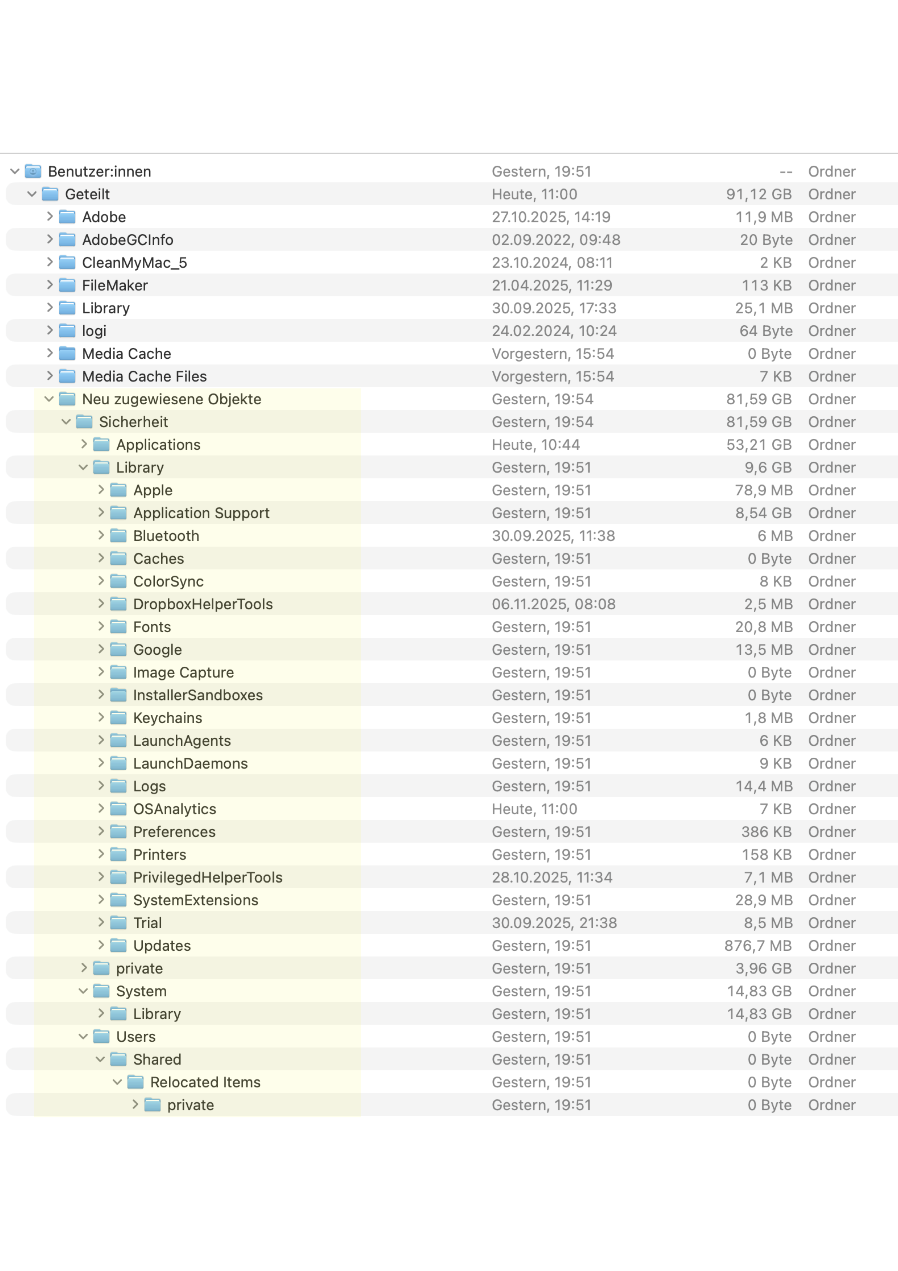Click the Applications folder icon

tap(101, 445)
